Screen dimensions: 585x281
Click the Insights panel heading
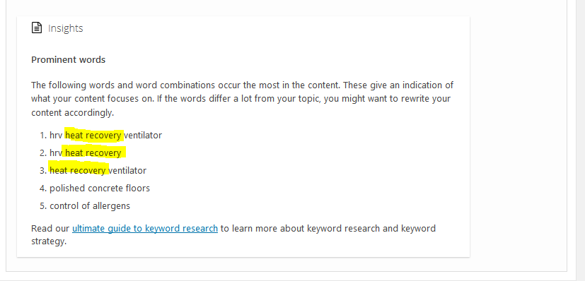(x=65, y=28)
